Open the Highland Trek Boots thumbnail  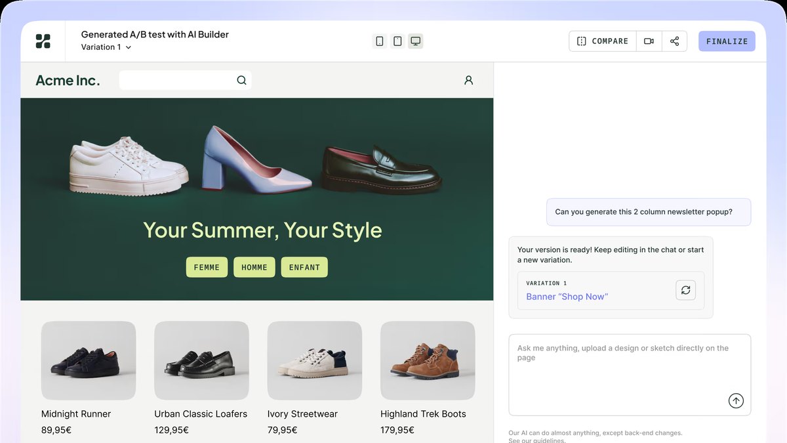click(428, 360)
